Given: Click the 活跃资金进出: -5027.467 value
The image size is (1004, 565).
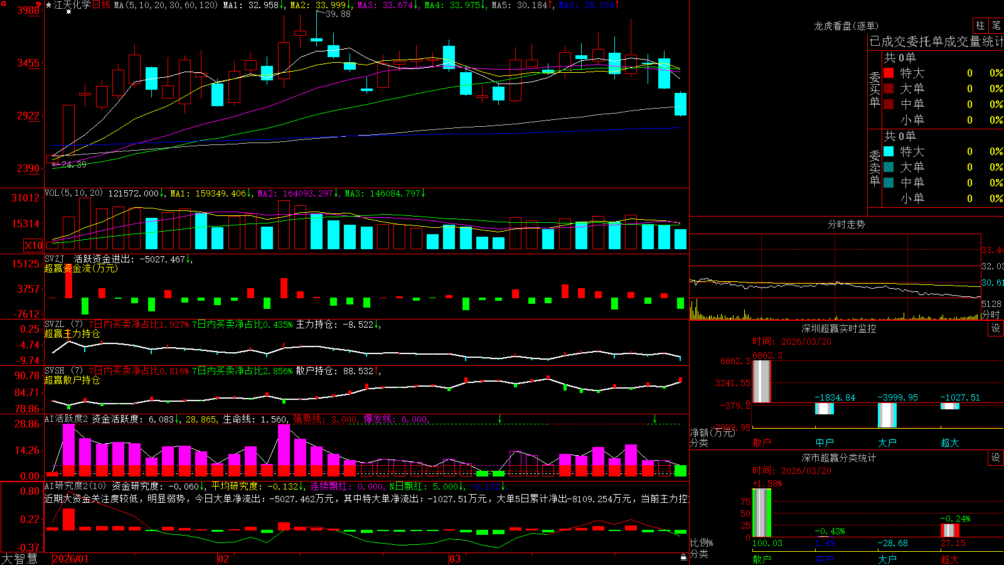Looking at the screenshot, I should (x=131, y=259).
